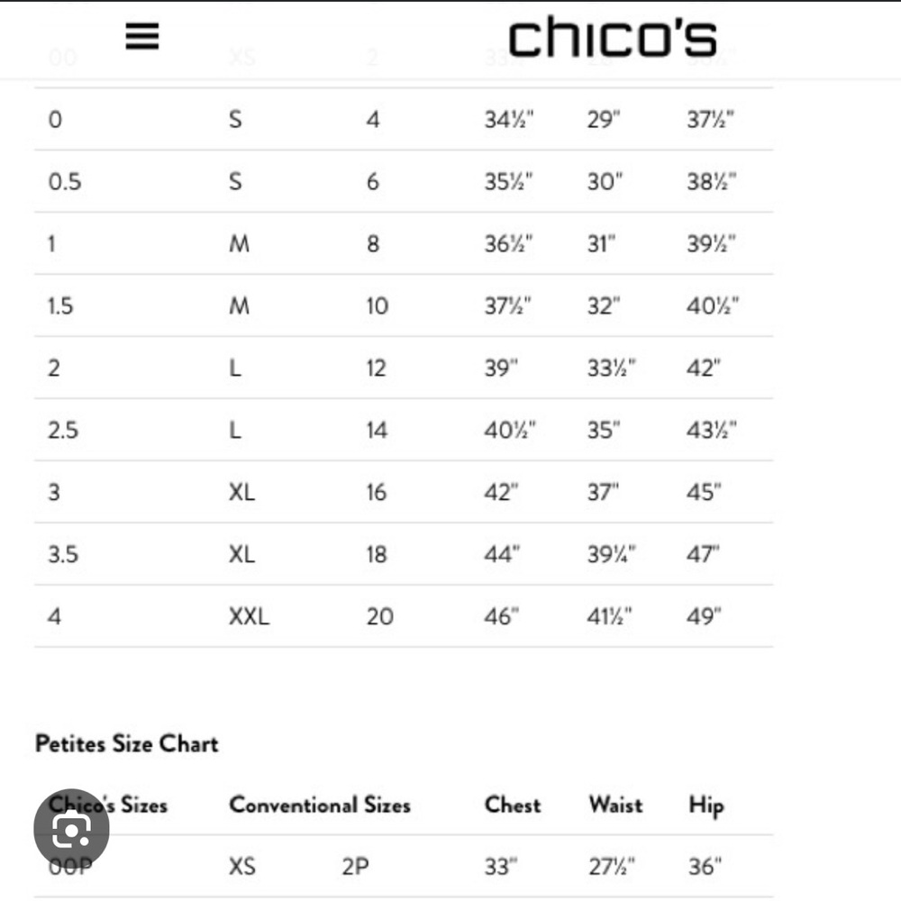
Task: Select the Petites Size Chart heading
Action: [x=126, y=743]
